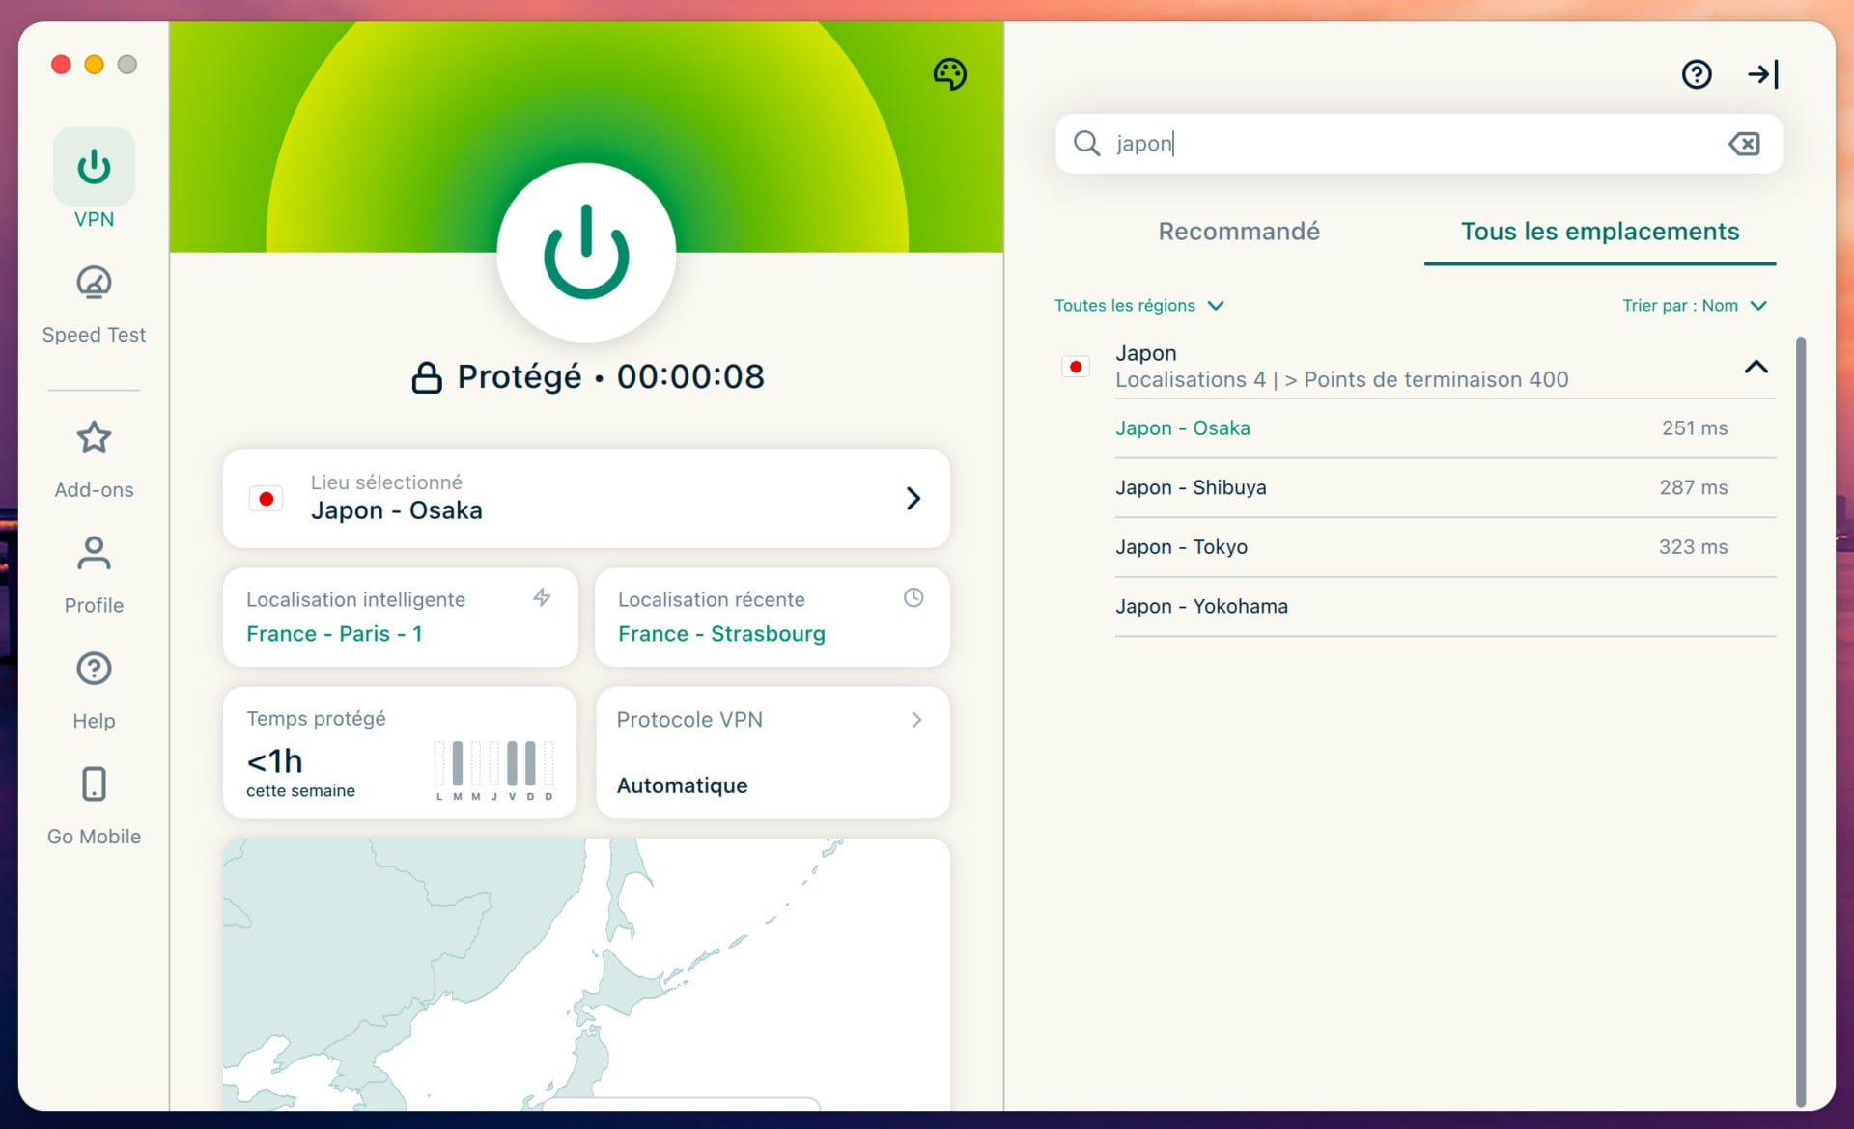Open the Protocole VPN settings
1854x1129 pixels.
click(772, 752)
